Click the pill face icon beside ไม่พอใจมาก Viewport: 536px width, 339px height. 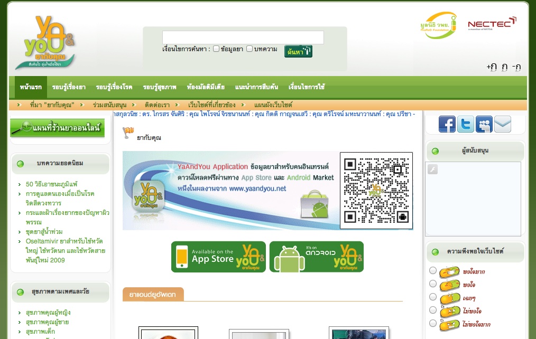pos(449,324)
